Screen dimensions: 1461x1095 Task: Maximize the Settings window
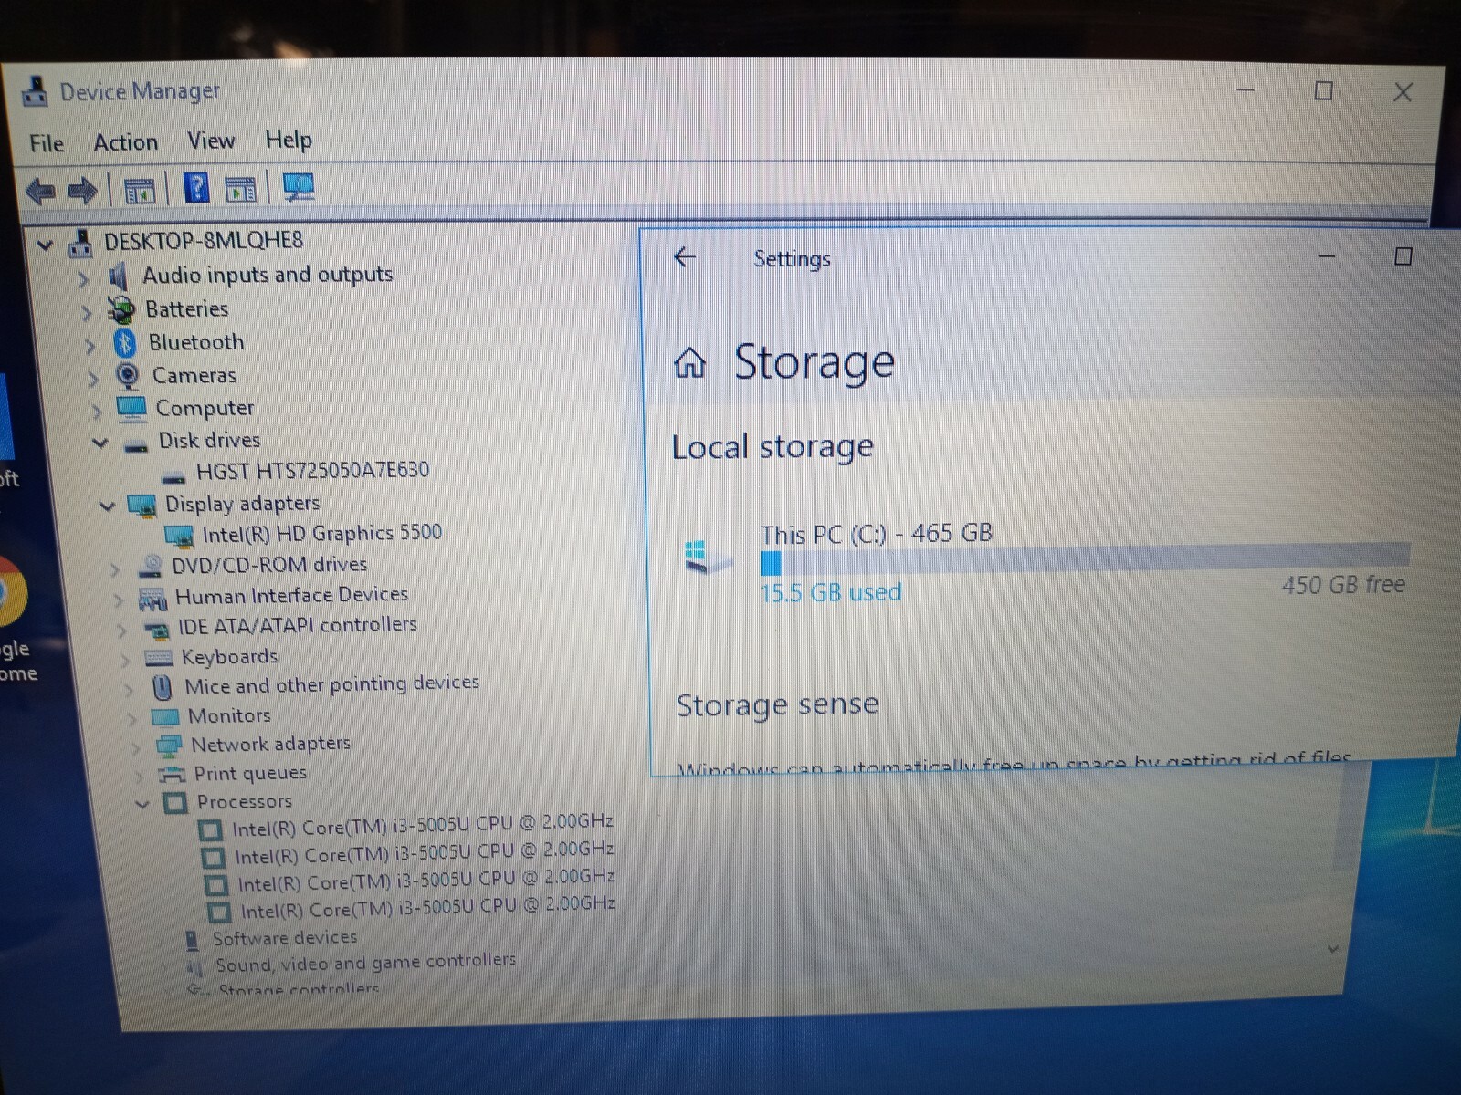pyautogui.click(x=1403, y=256)
